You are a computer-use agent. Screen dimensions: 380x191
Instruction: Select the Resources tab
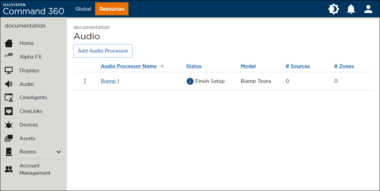(x=112, y=9)
